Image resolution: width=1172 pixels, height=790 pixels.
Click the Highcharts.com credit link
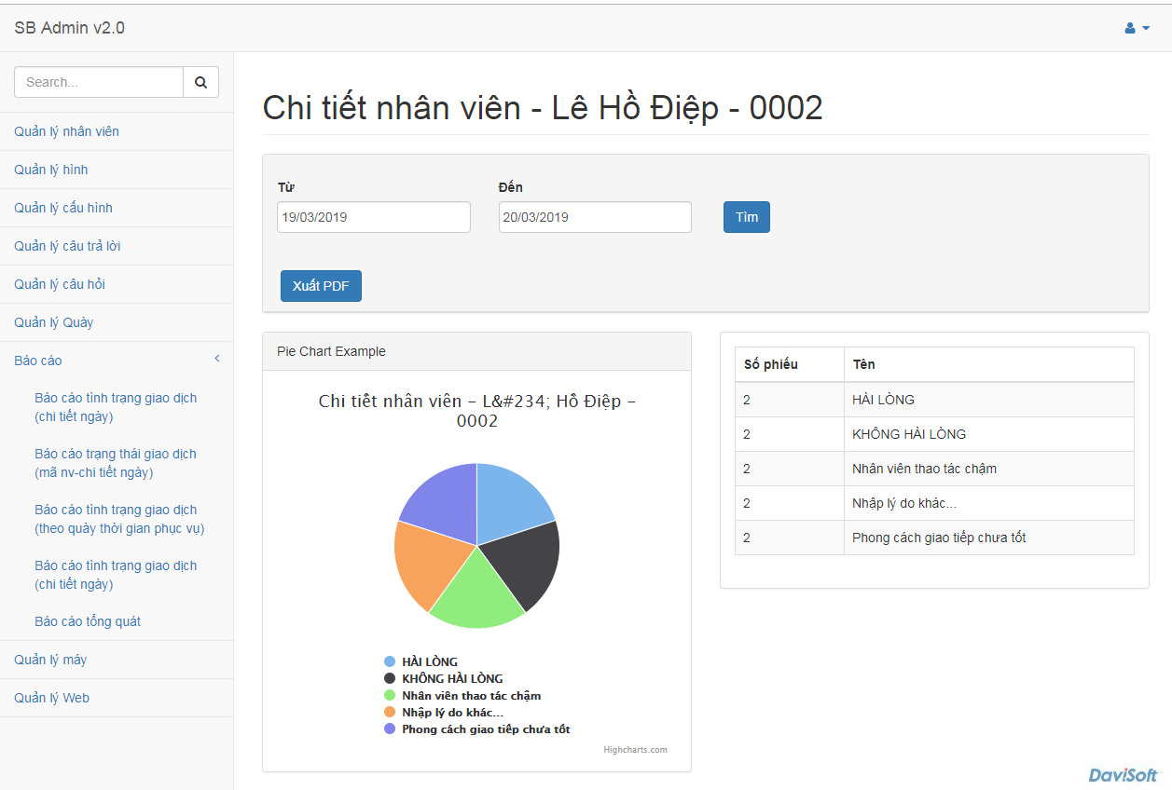(635, 750)
